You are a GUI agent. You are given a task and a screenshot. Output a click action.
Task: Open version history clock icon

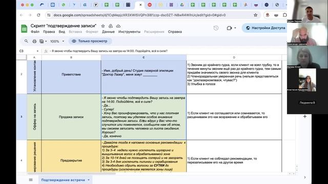point(216,28)
